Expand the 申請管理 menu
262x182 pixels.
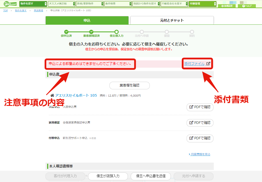point(203,4)
